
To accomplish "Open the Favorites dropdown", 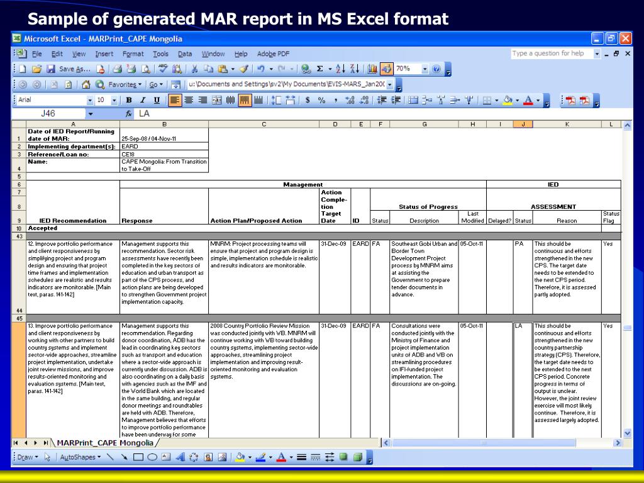I will pyautogui.click(x=125, y=85).
